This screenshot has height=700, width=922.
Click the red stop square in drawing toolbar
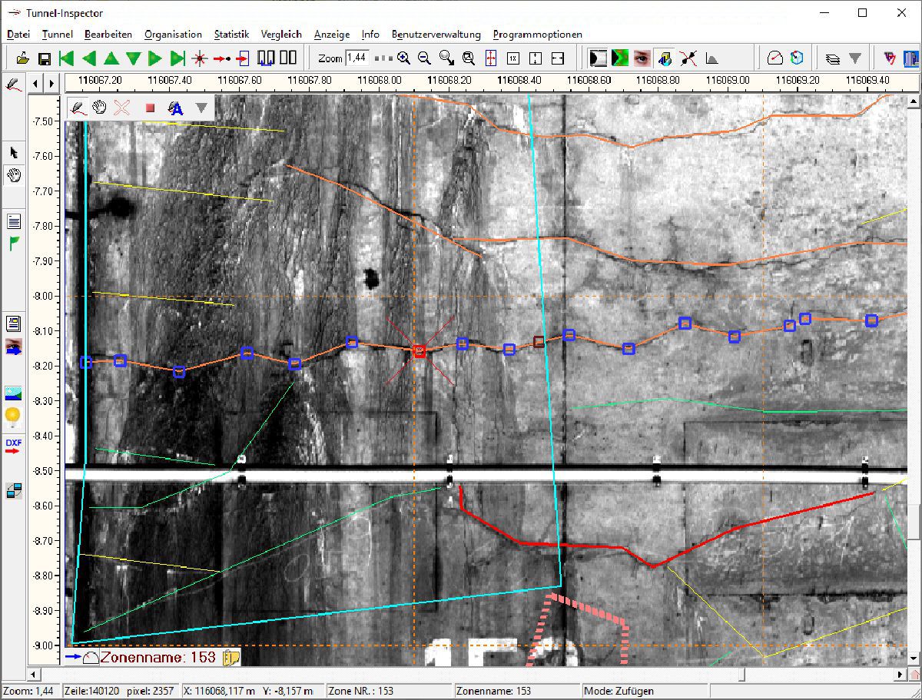(x=150, y=108)
